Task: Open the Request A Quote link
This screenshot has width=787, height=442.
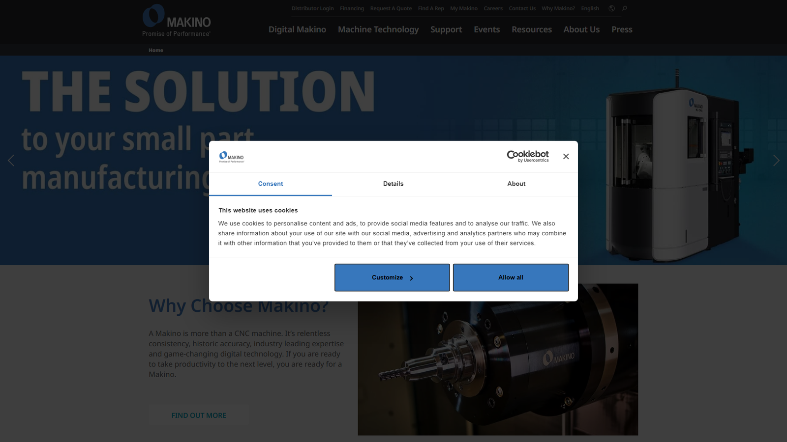Action: 391,8
